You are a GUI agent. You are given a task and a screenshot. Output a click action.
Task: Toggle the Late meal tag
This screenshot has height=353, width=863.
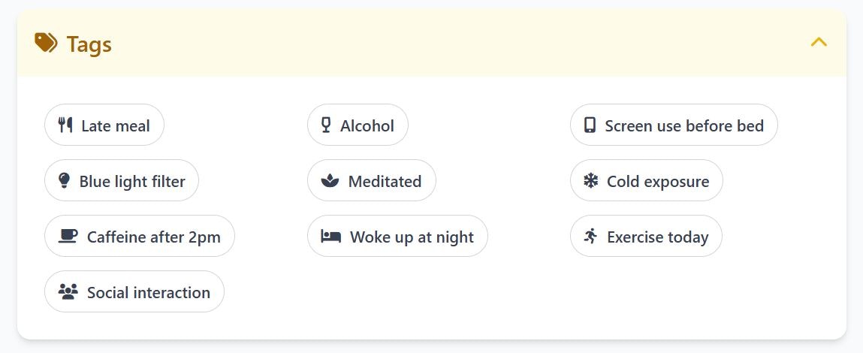104,125
